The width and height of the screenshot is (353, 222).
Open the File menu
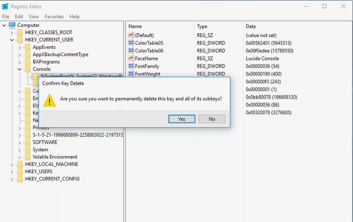[x=6, y=17]
